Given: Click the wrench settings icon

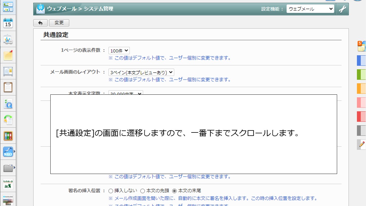Looking at the screenshot, I should pyautogui.click(x=342, y=9).
